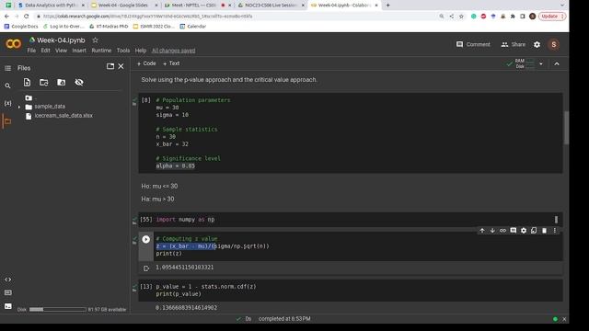Open the user account avatar S

(x=553, y=44)
